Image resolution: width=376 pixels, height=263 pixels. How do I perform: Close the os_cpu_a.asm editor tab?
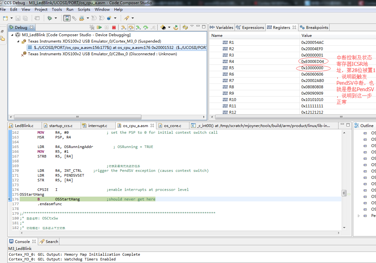pos(152,125)
